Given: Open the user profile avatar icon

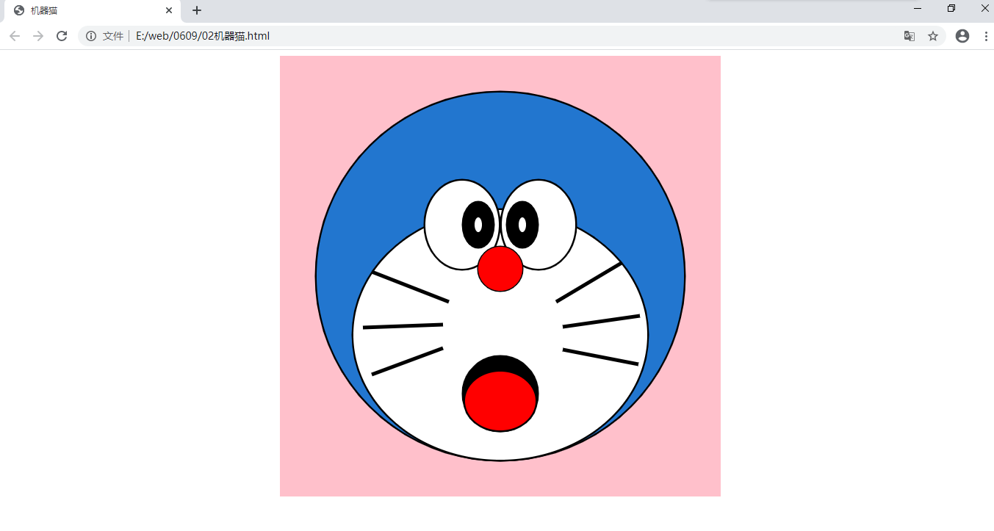Looking at the screenshot, I should pos(962,36).
